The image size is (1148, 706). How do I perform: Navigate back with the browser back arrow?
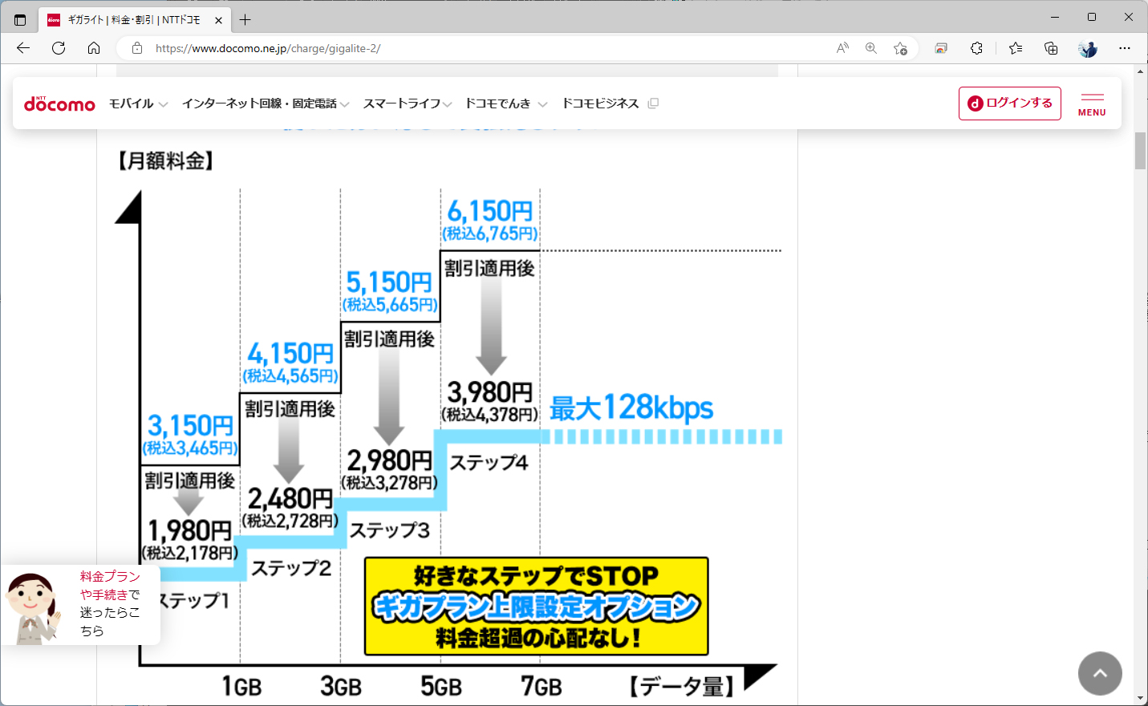22,48
